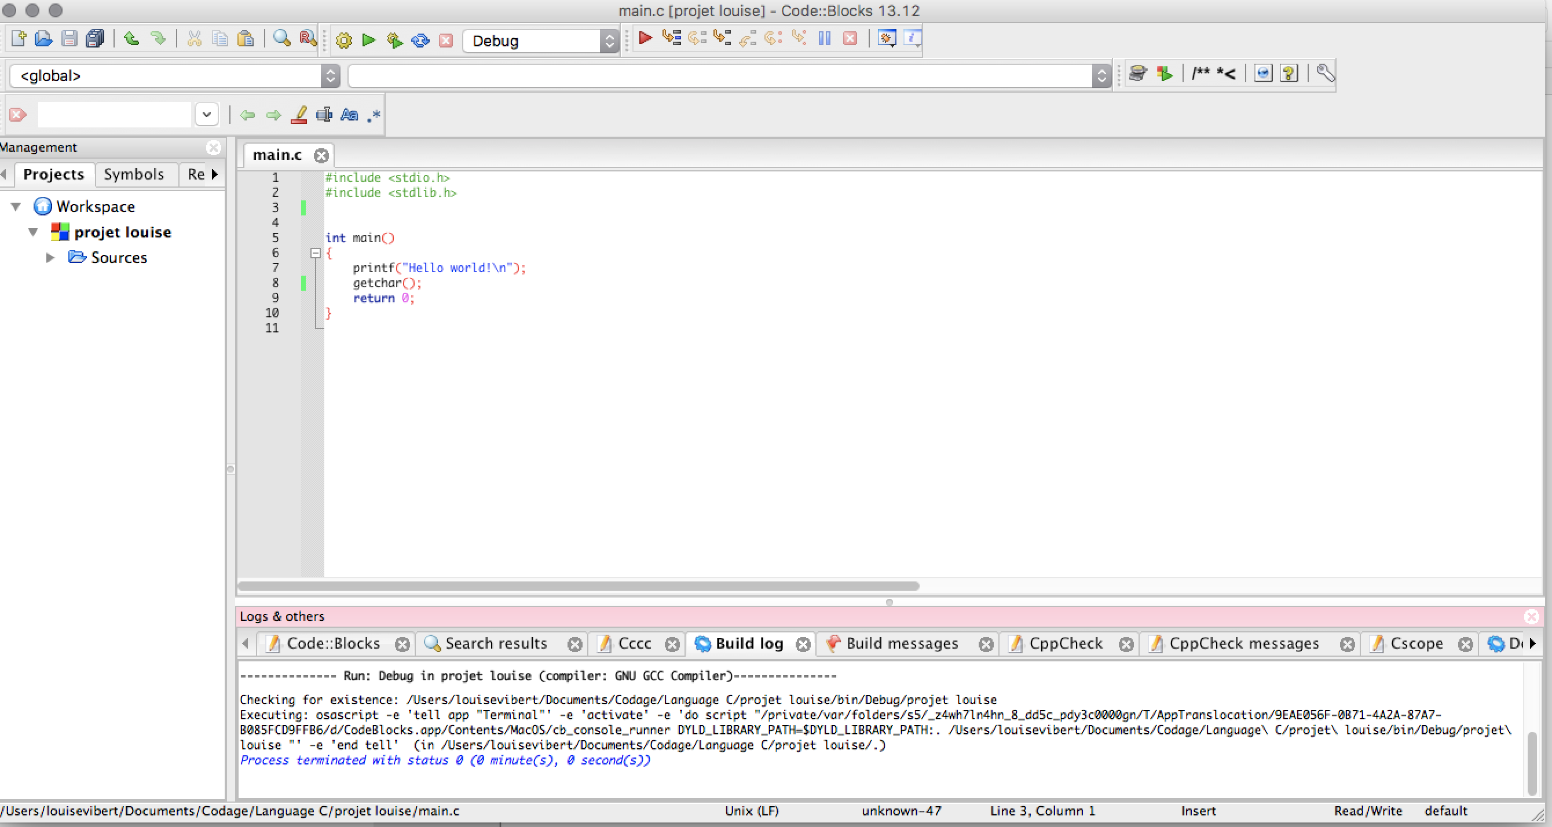The width and height of the screenshot is (1552, 827).
Task: Toggle highlight occurrences in the search toolbar
Action: [x=299, y=115]
